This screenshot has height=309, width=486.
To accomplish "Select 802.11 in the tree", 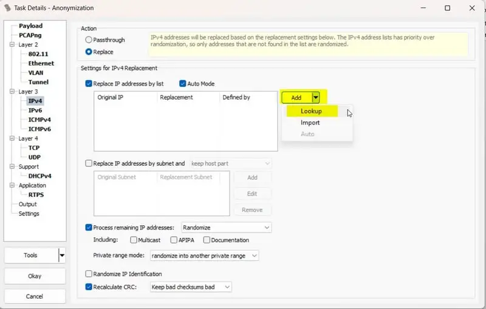I will click(38, 54).
